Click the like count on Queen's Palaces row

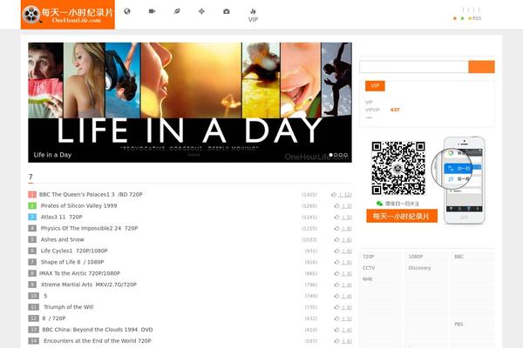click(345, 195)
